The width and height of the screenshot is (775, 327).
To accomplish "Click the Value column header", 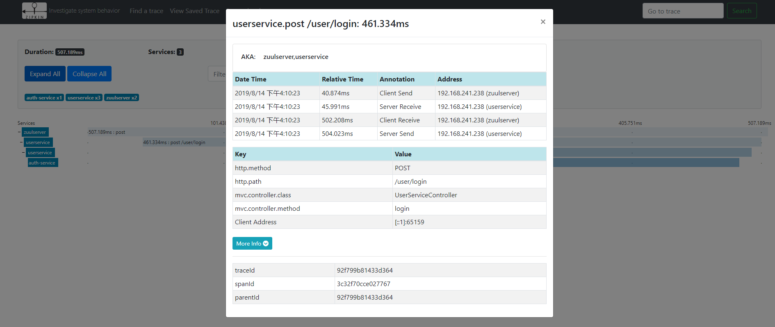I will pyautogui.click(x=470, y=154).
